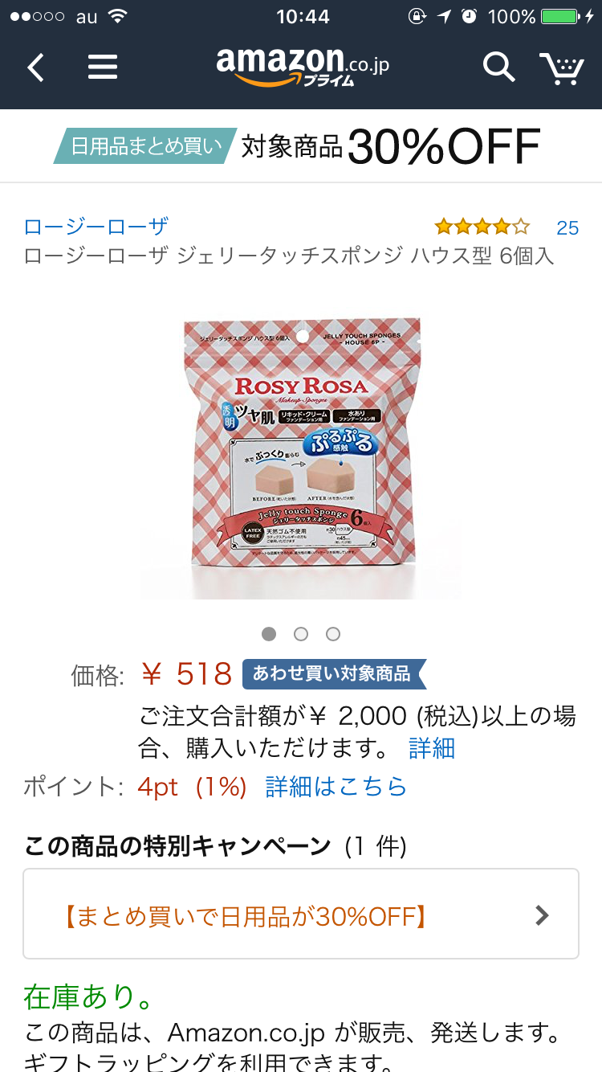This screenshot has height=1072, width=602.
Task: Select the first image pagination dot
Action: click(x=269, y=634)
